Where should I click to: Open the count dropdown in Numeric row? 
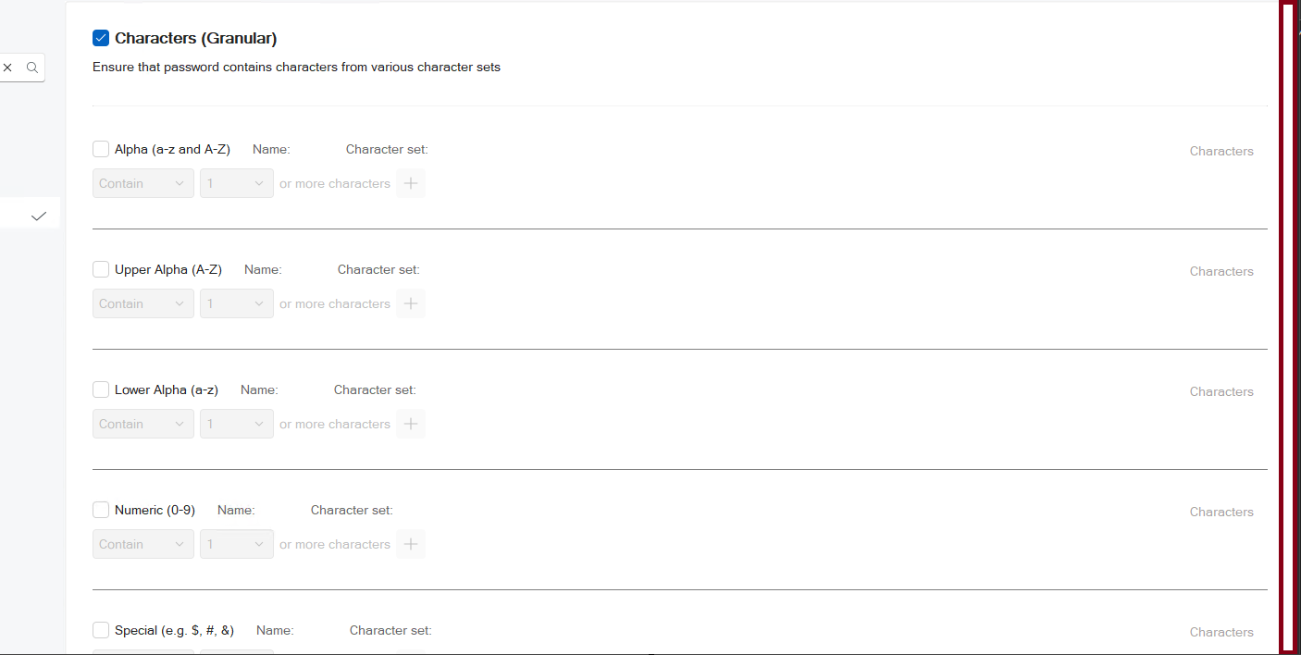(x=237, y=544)
